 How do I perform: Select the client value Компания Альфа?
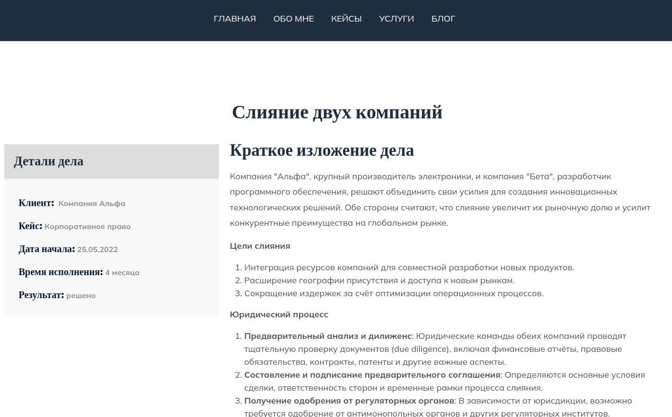pos(92,204)
